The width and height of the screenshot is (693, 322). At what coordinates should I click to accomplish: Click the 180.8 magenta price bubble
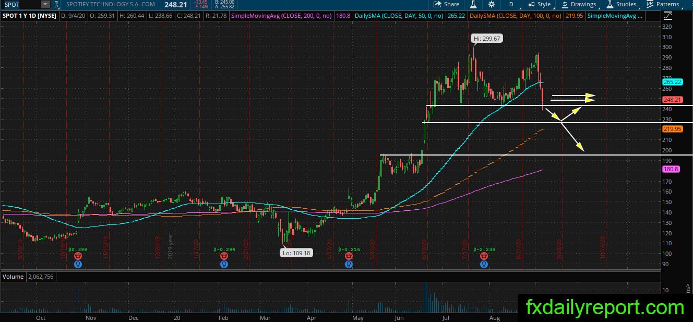click(670, 170)
